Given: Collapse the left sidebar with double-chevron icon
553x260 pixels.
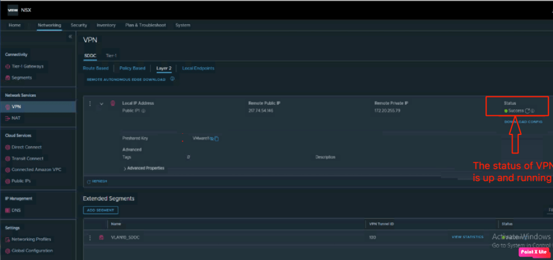Looking at the screenshot, I should 70,37.
